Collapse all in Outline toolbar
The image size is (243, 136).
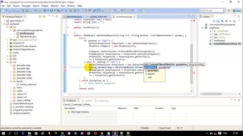(214, 21)
